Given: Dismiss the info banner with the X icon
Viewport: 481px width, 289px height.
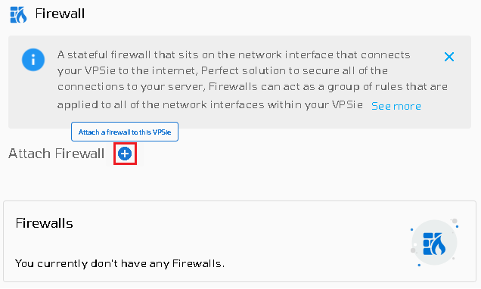Looking at the screenshot, I should coord(449,57).
